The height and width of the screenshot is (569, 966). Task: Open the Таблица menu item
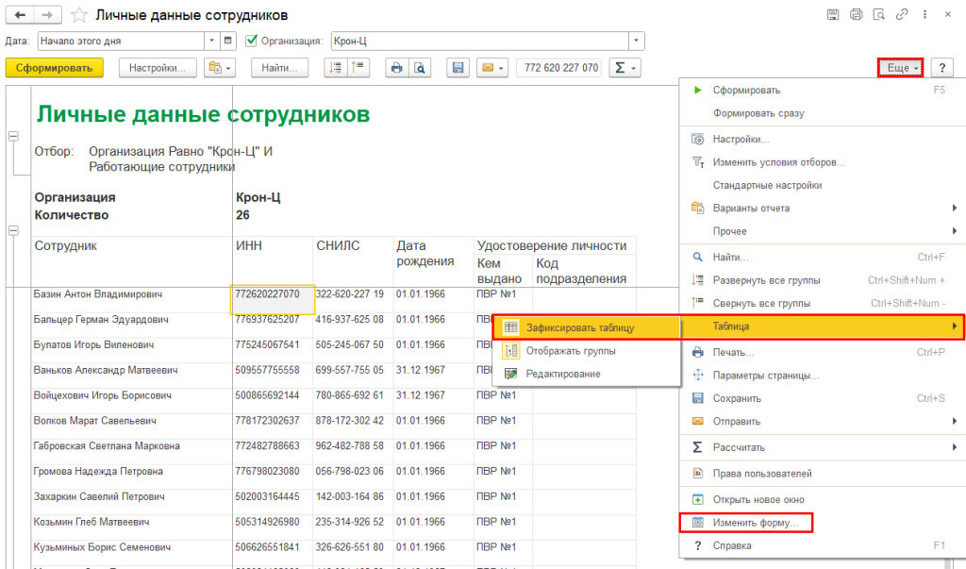coord(822,326)
